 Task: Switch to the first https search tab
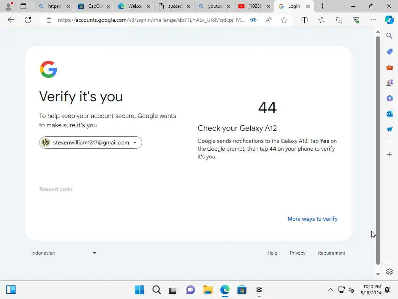54,6
